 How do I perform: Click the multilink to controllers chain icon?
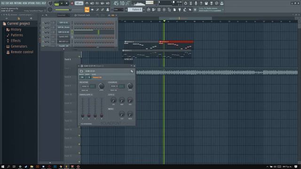[x=103, y=9]
